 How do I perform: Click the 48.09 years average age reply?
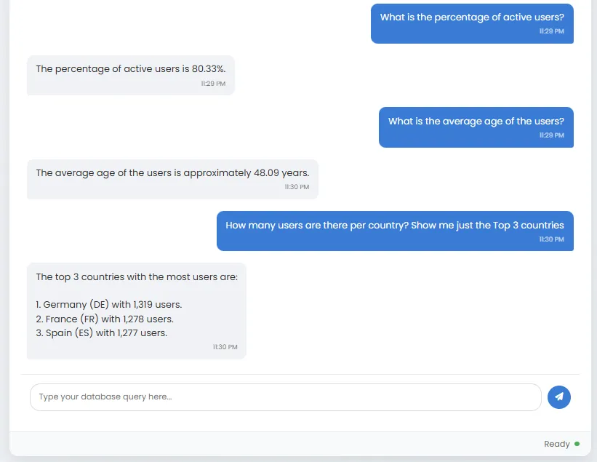[172, 173]
